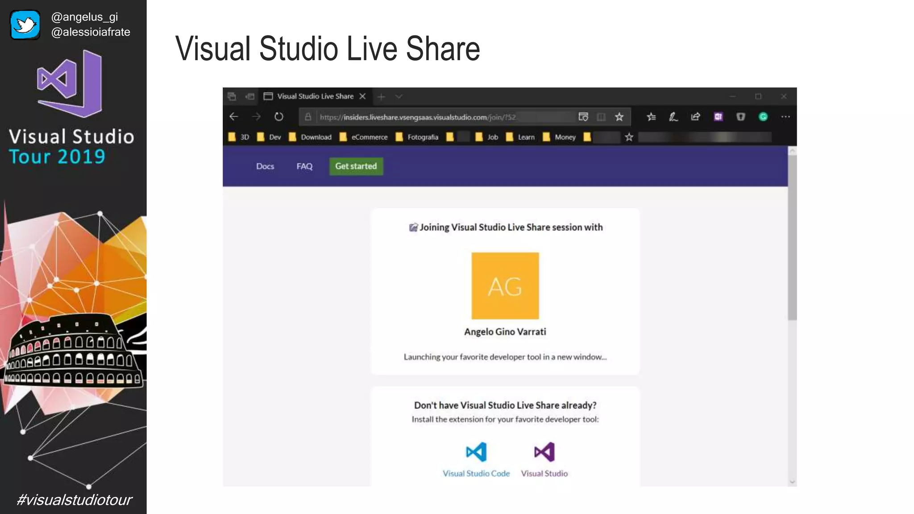Click the AG avatar tile
Screen dimensions: 914x514
point(505,286)
